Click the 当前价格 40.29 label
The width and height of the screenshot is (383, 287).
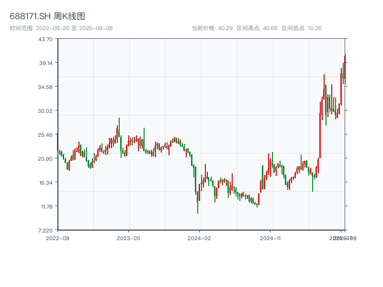tap(212, 28)
